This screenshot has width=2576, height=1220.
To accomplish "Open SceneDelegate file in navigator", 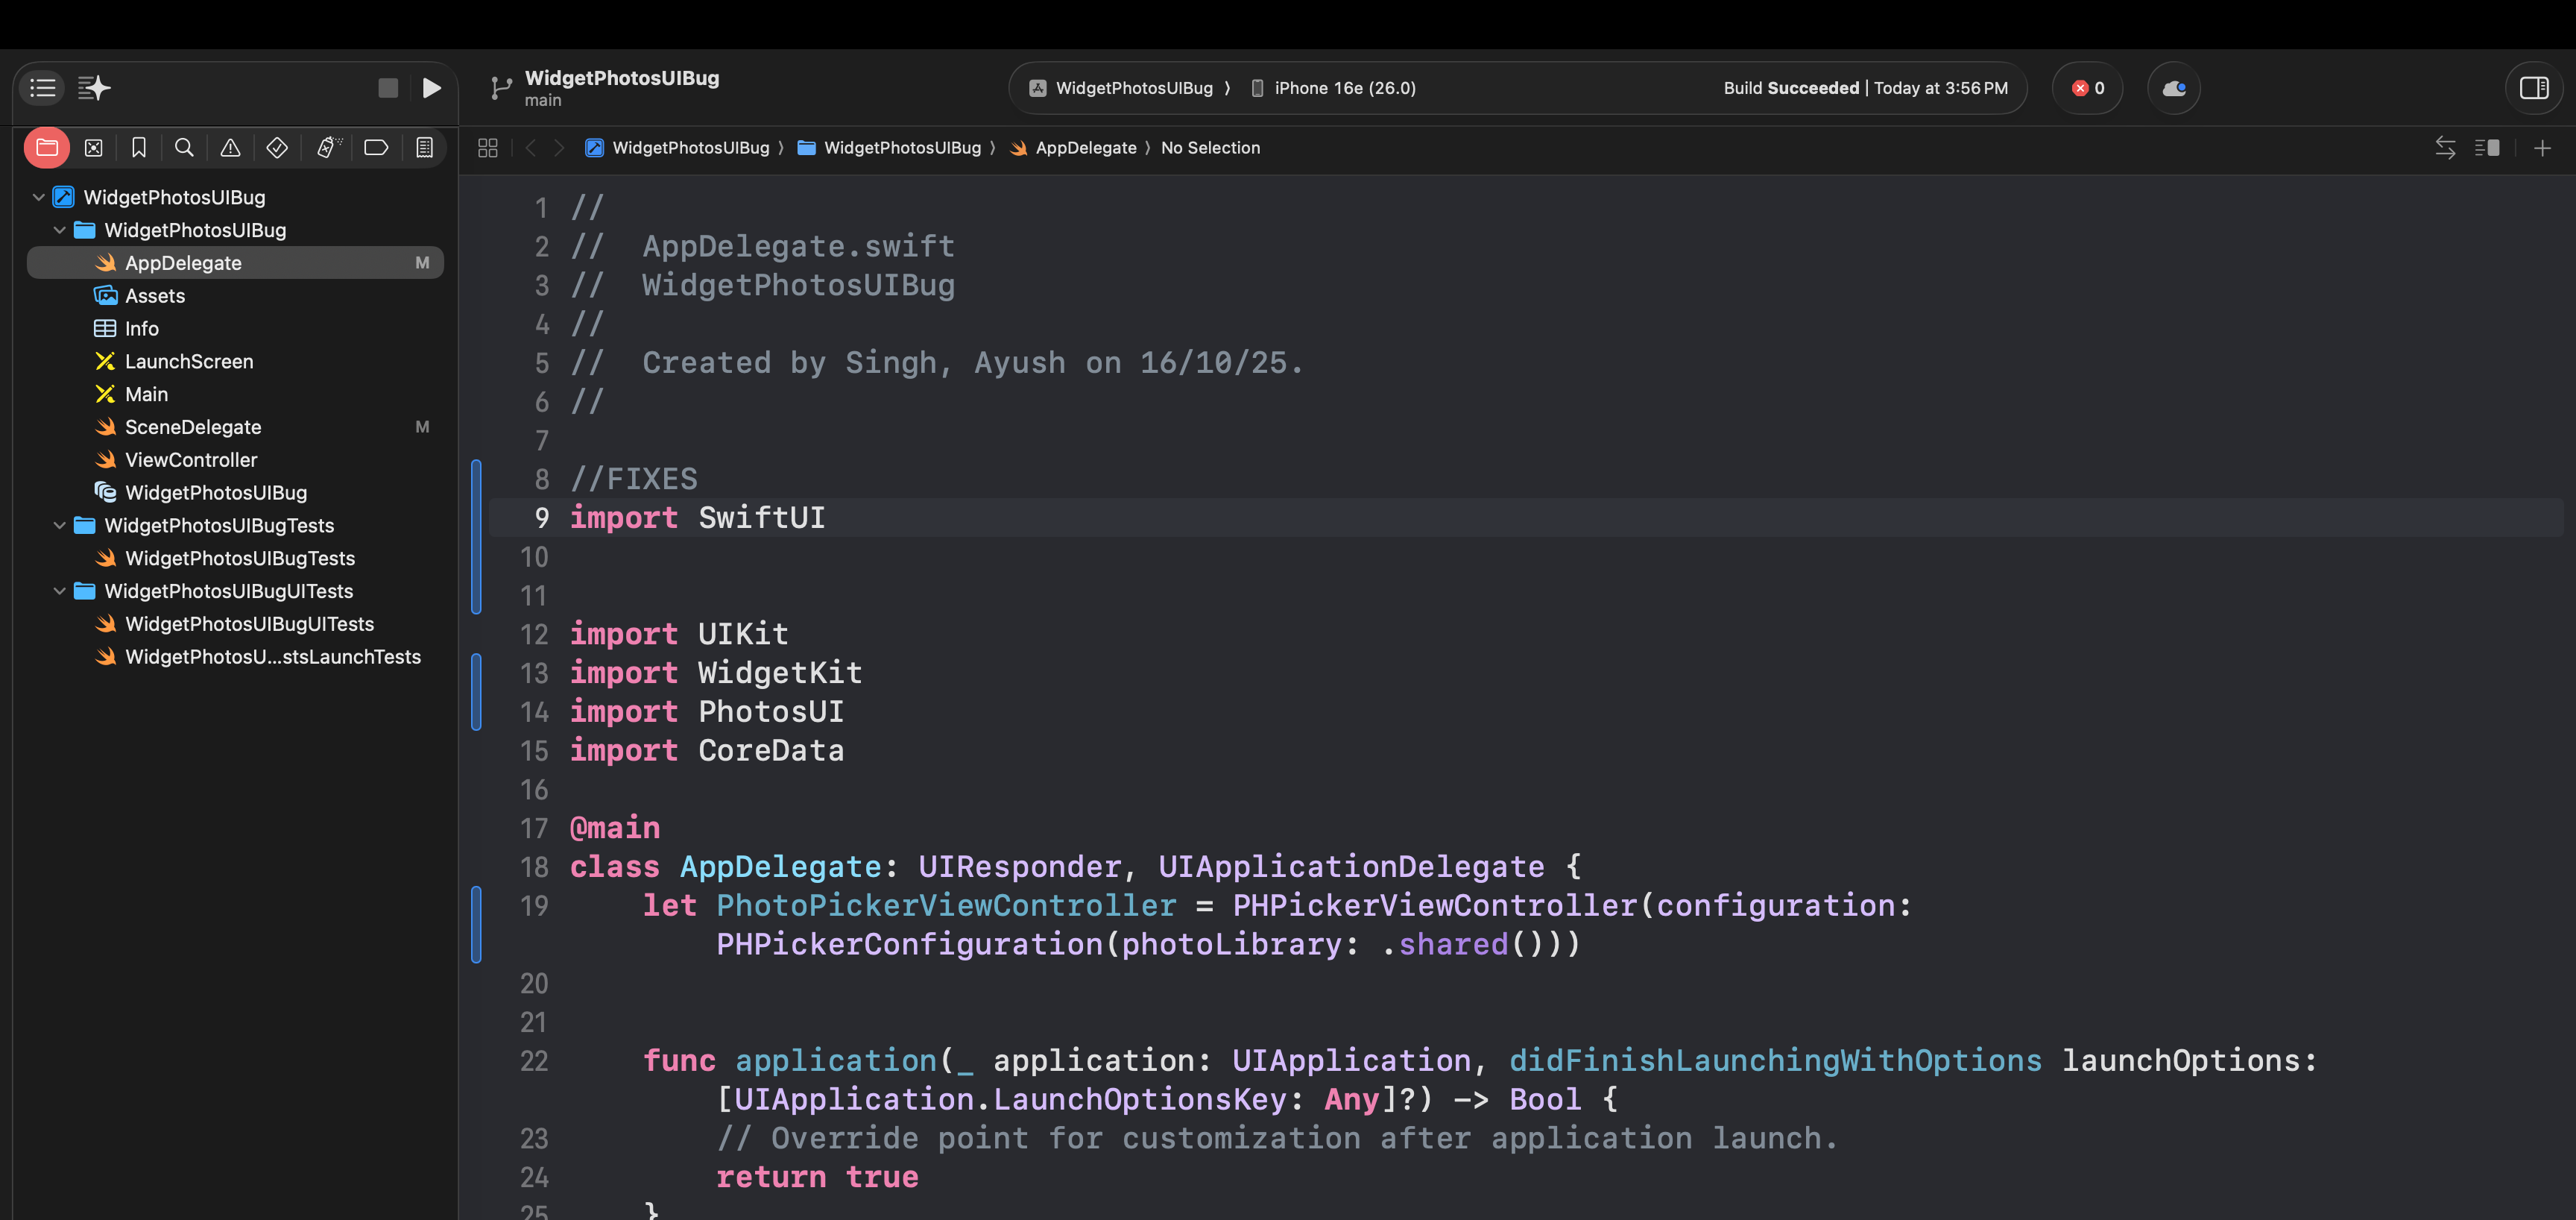I will [x=193, y=427].
